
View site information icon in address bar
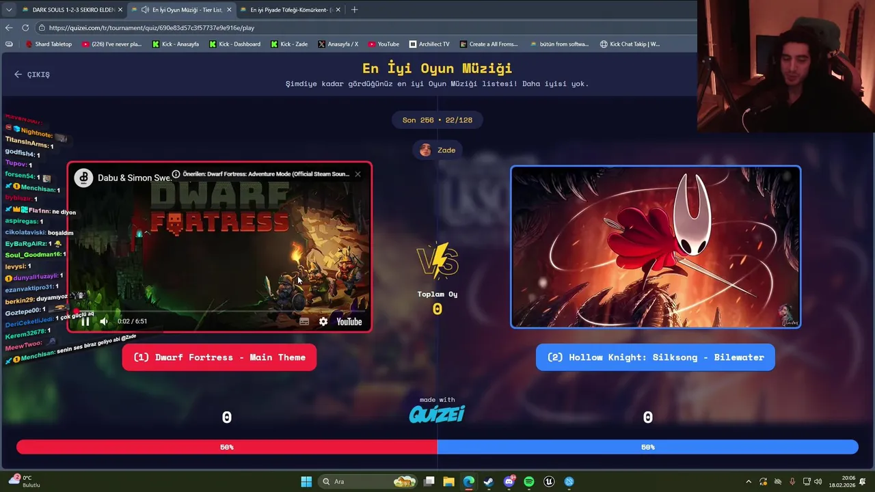point(42,28)
